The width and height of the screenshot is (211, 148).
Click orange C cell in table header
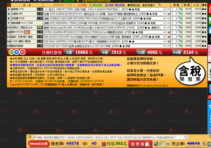pos(9,5)
